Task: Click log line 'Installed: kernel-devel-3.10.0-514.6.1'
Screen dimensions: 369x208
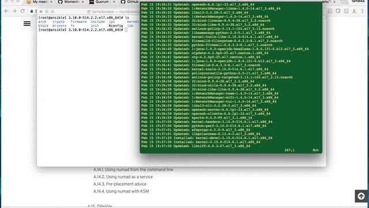Action: tap(206, 138)
